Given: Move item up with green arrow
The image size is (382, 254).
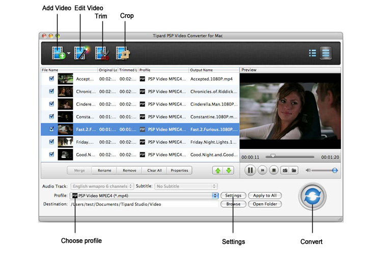Looking at the screenshot, I should click(218, 170).
